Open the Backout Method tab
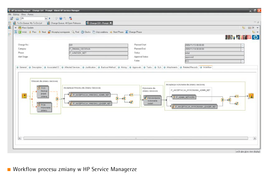 coord(107,67)
